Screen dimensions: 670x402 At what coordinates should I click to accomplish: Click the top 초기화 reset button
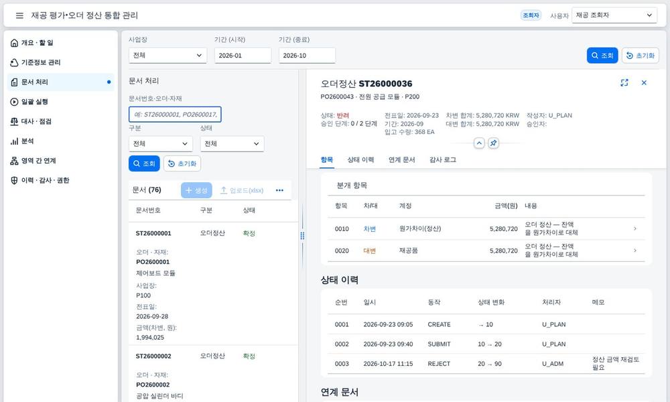[x=640, y=56]
